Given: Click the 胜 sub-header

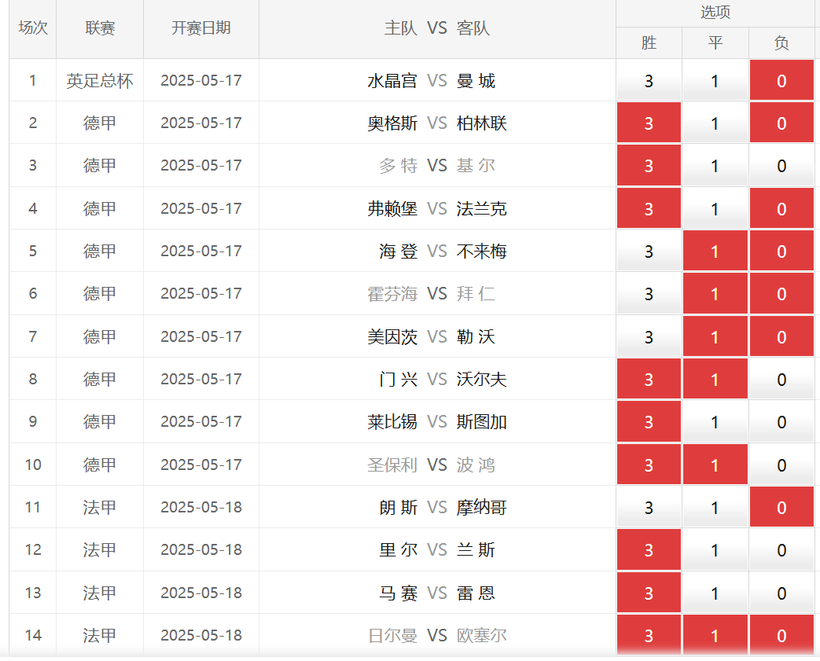Looking at the screenshot, I should pos(649,43).
